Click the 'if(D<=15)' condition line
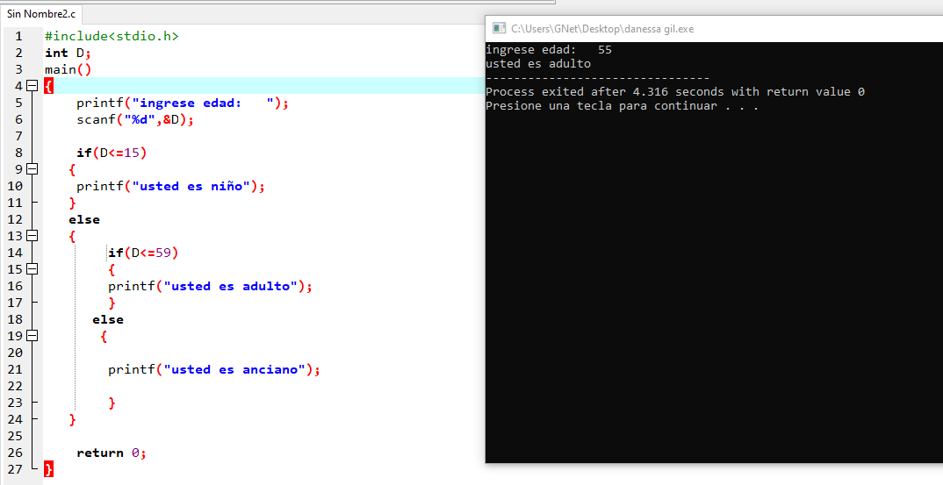 click(x=112, y=153)
